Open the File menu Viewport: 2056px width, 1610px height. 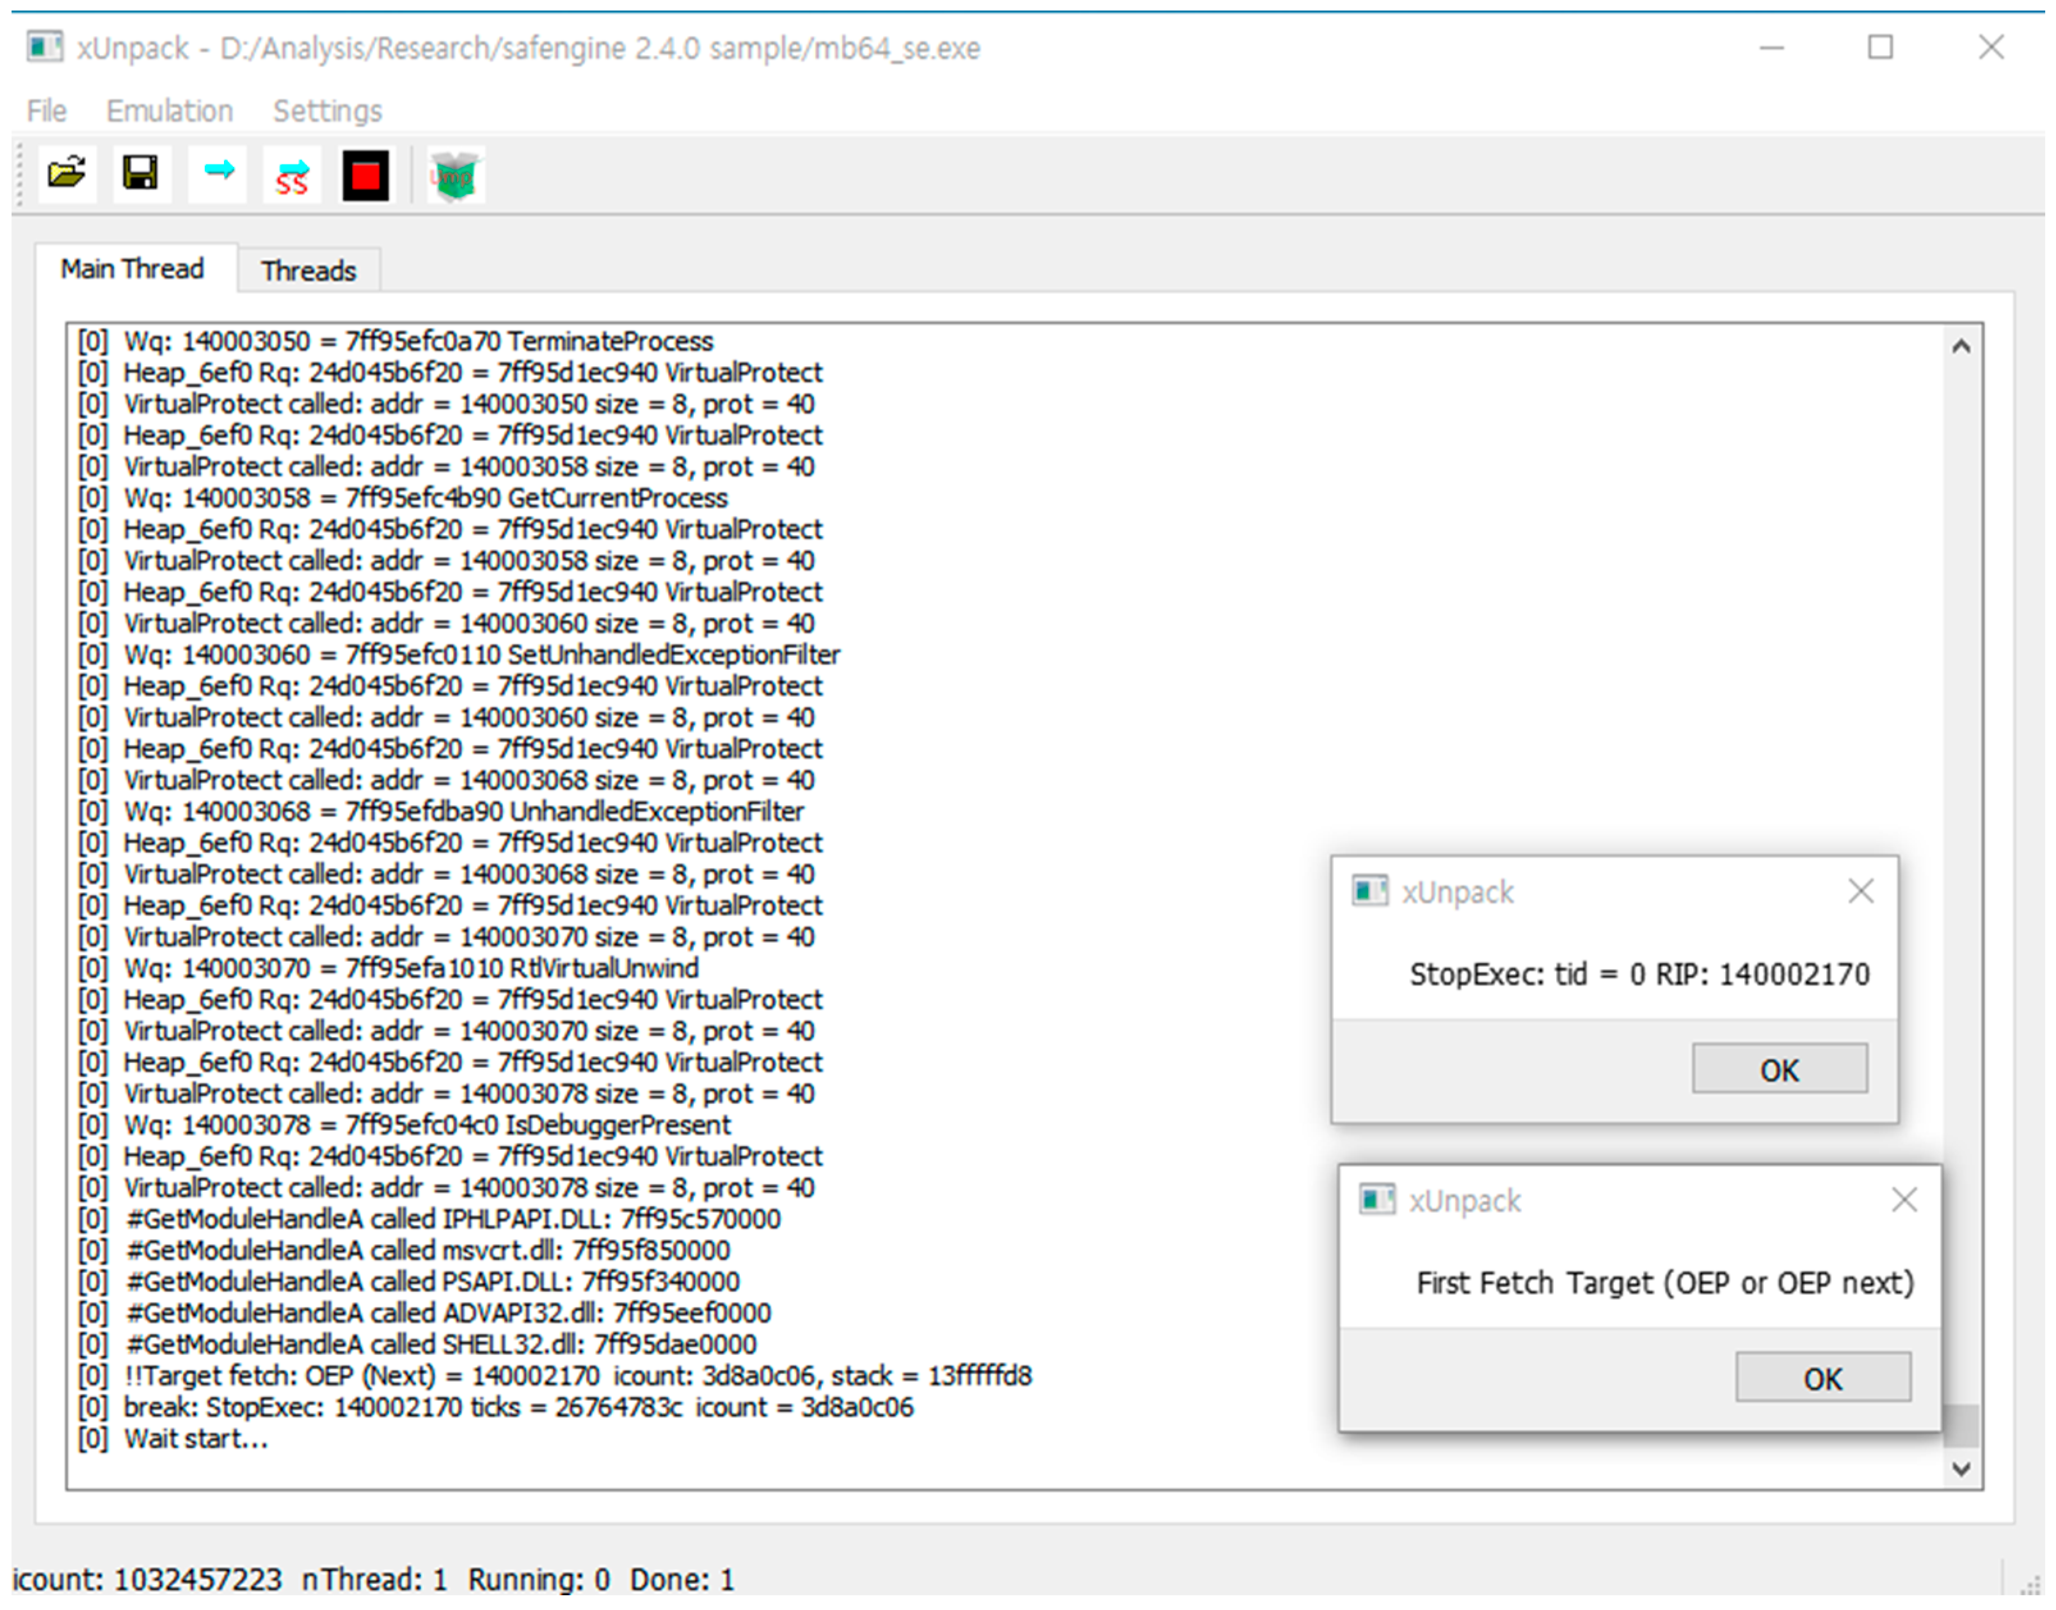(x=46, y=111)
